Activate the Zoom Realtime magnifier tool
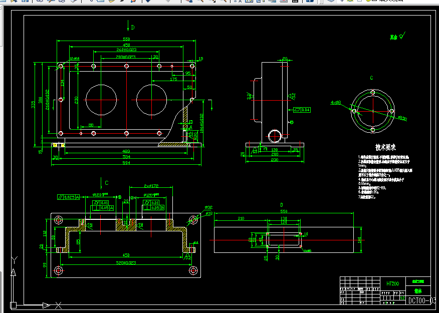This screenshot has height=313, width=439. click(200, 1)
